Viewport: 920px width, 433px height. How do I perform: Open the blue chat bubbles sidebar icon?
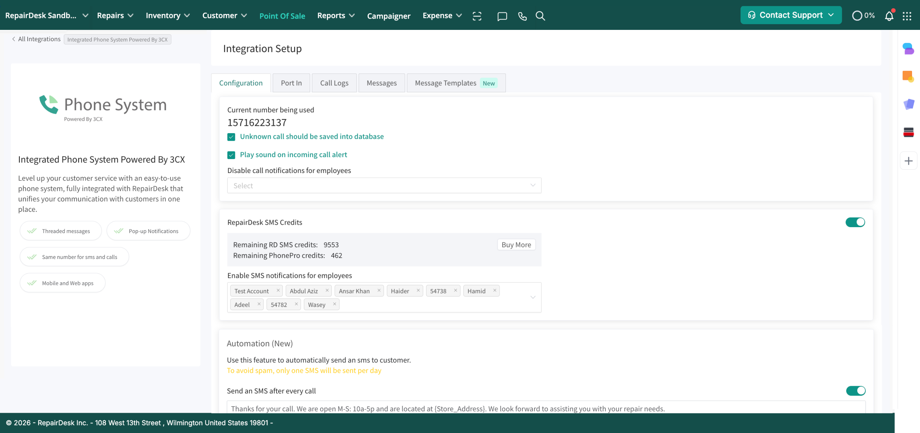[908, 48]
